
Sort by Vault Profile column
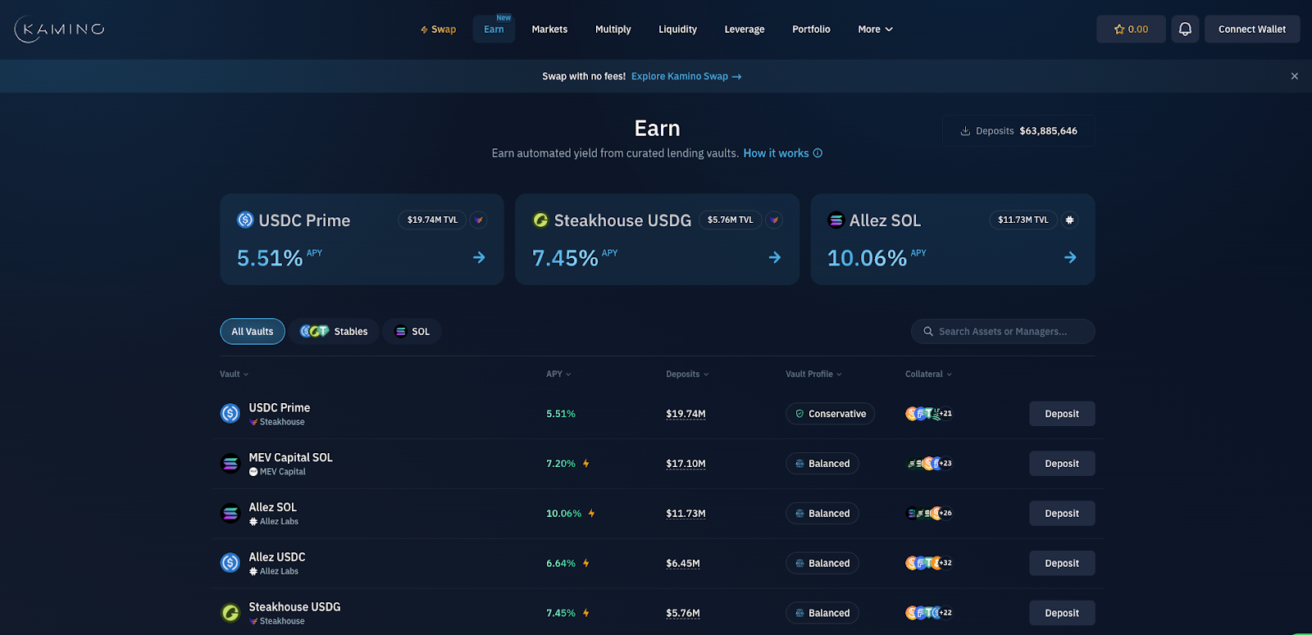pyautogui.click(x=813, y=374)
